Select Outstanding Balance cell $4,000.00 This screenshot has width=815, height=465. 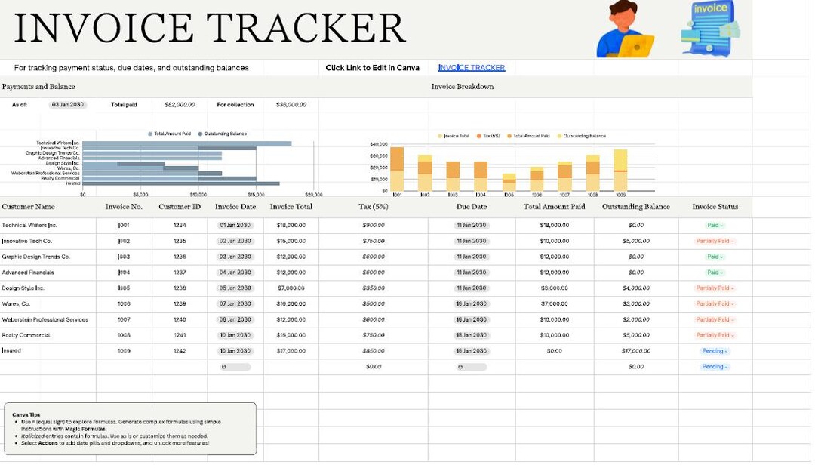pos(636,288)
